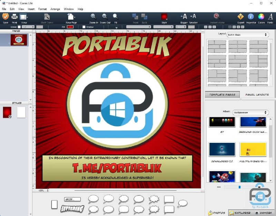Open the Window menu
Viewport: 276px width, 216px height.
coord(69,9)
